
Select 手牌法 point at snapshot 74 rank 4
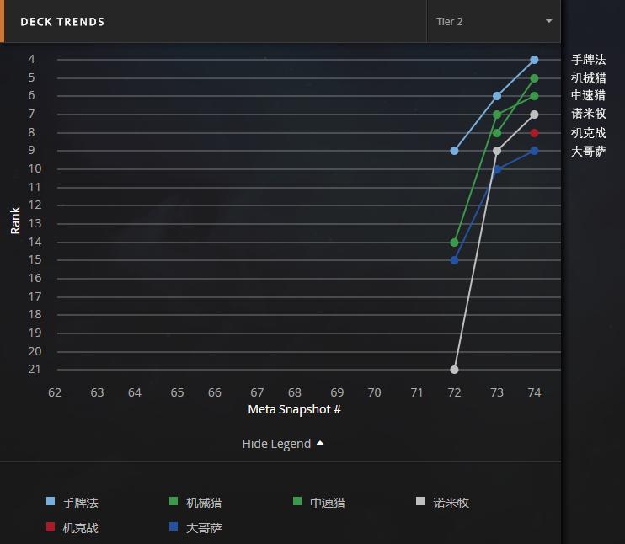(x=535, y=60)
